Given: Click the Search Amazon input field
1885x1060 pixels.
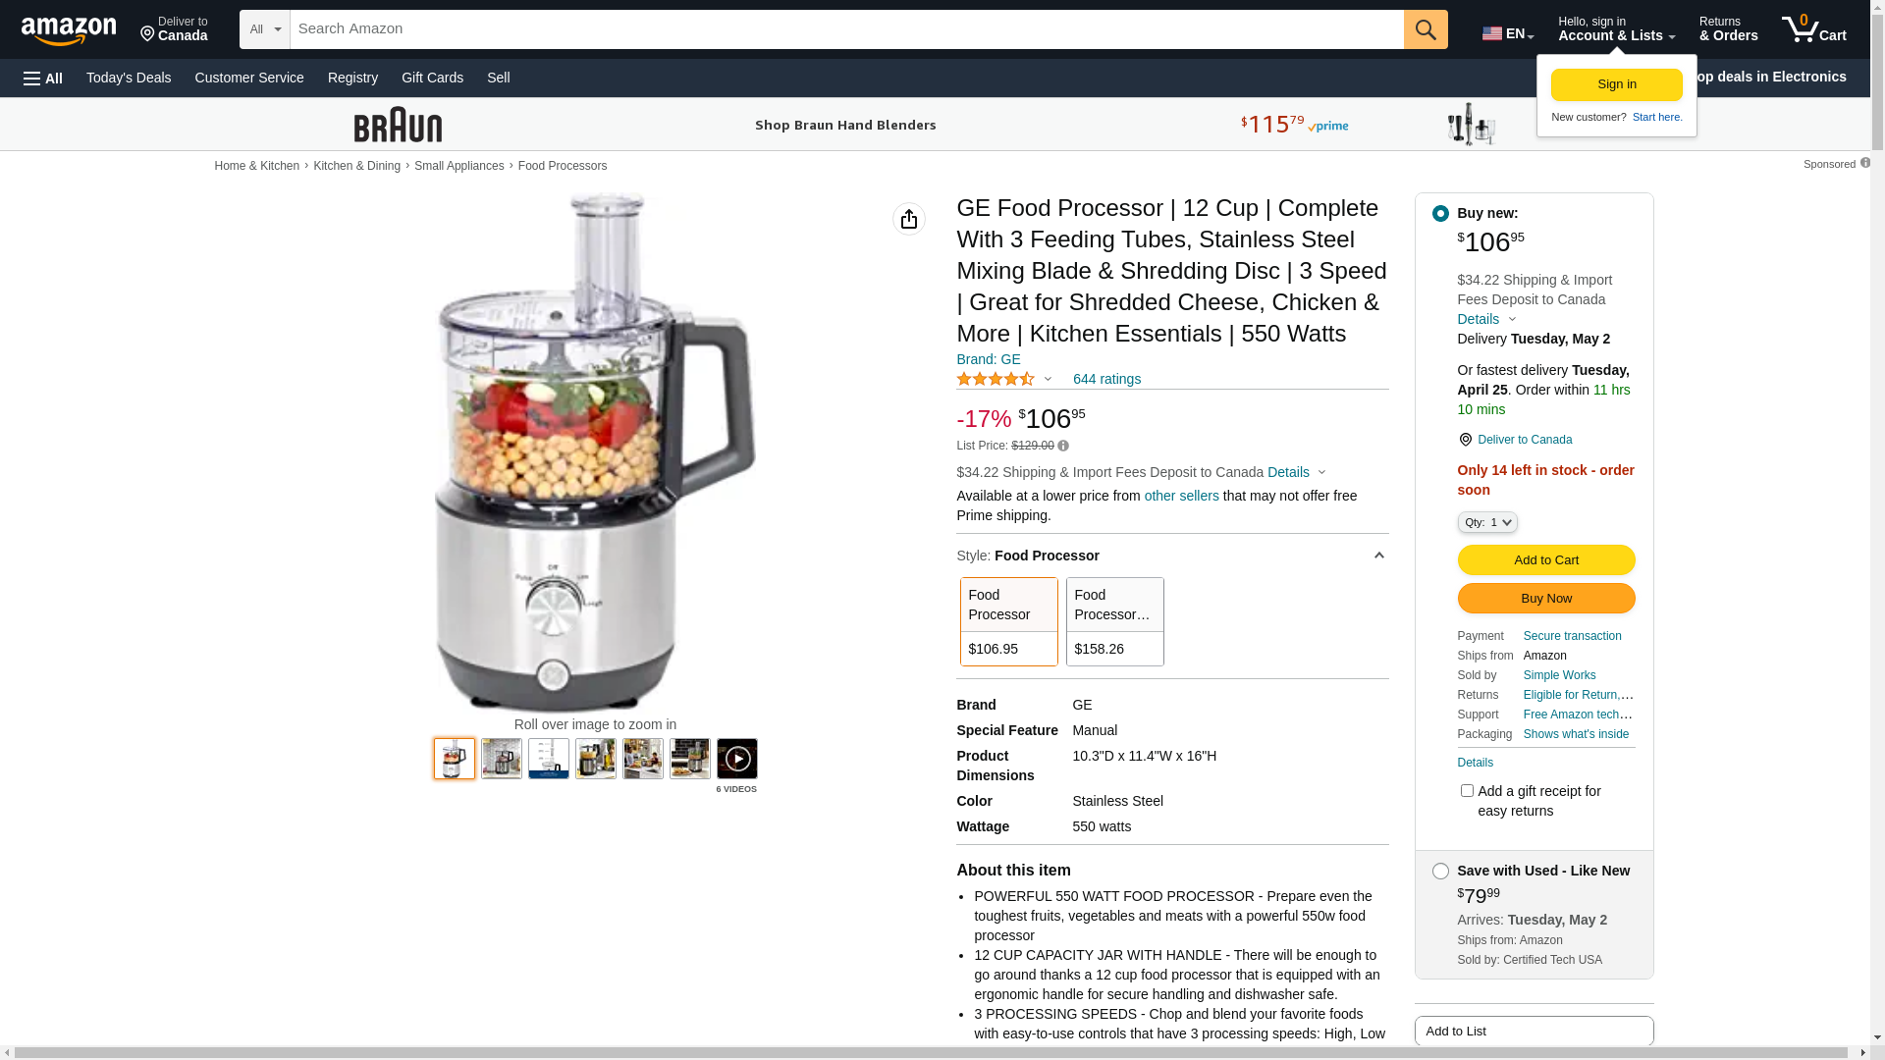Looking at the screenshot, I should pos(846,29).
